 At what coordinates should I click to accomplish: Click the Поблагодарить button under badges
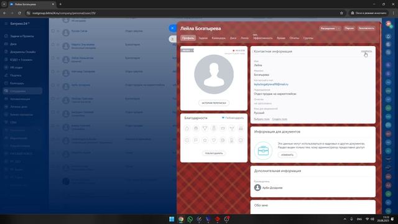pyautogui.click(x=214, y=153)
